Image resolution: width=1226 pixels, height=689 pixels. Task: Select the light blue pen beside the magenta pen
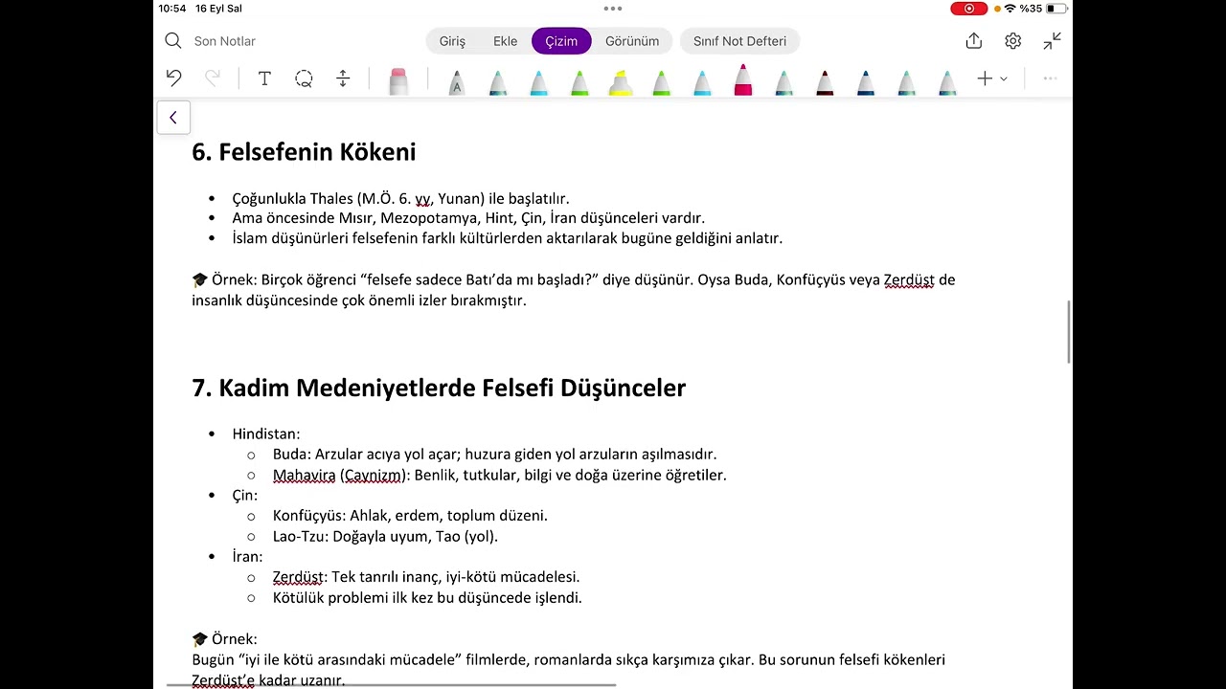pyautogui.click(x=702, y=82)
